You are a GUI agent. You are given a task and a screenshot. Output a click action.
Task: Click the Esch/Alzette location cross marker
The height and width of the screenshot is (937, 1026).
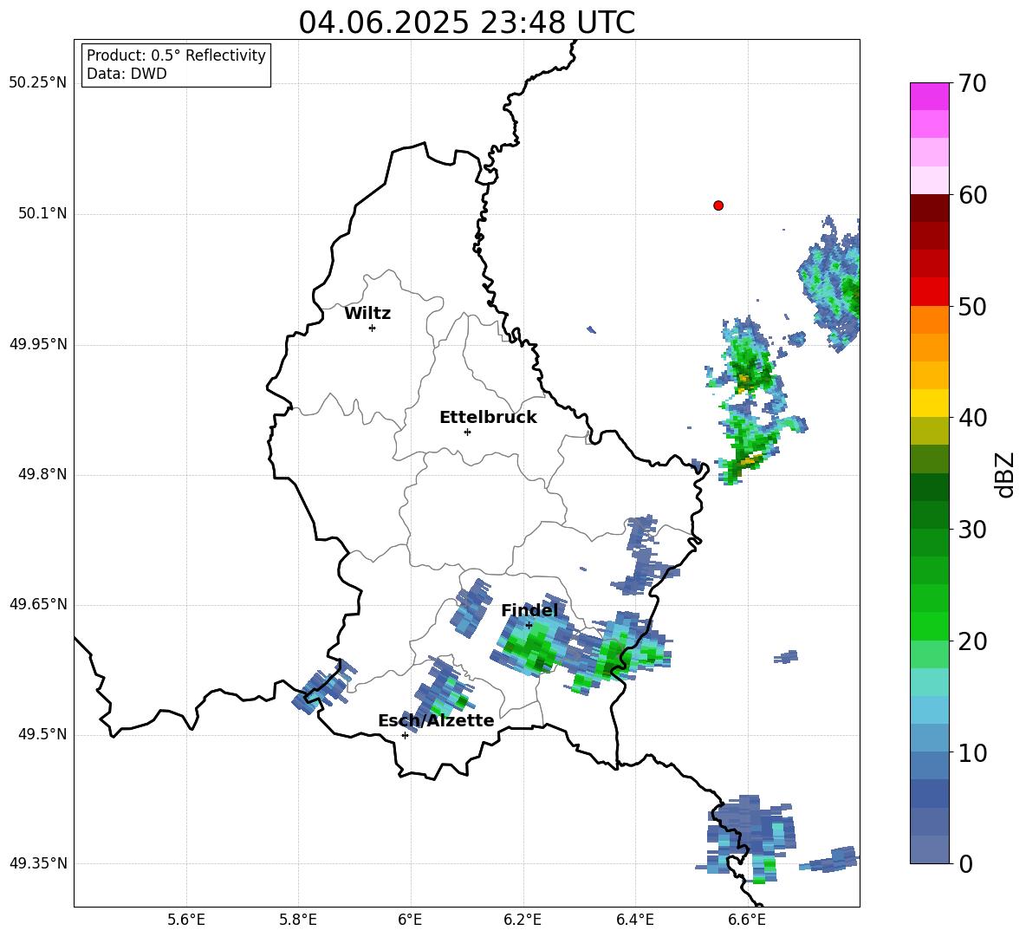pyautogui.click(x=405, y=735)
